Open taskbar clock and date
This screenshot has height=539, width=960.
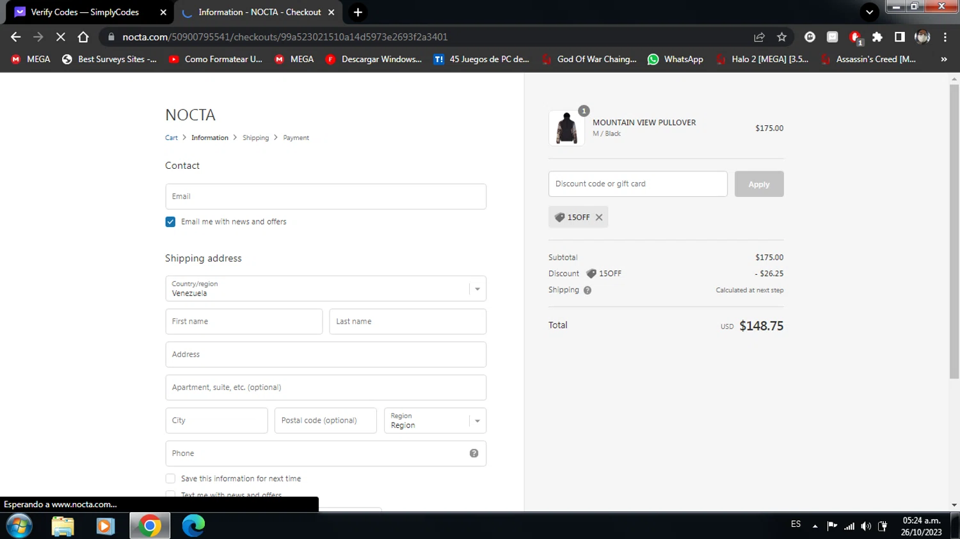[922, 526]
